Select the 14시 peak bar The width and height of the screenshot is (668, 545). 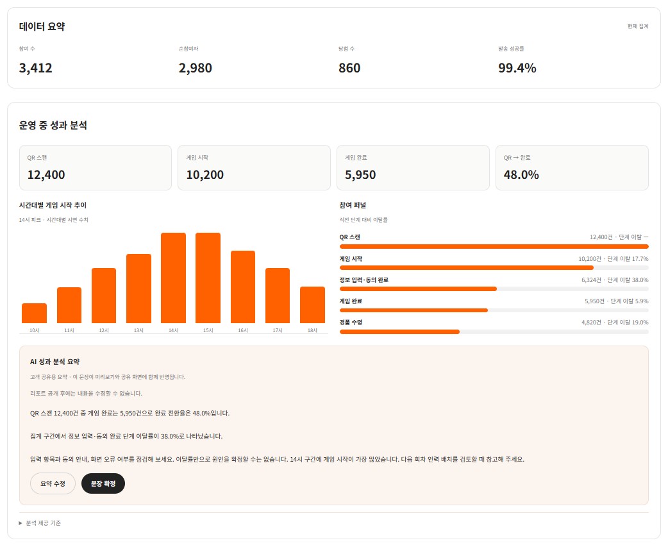(x=173, y=278)
